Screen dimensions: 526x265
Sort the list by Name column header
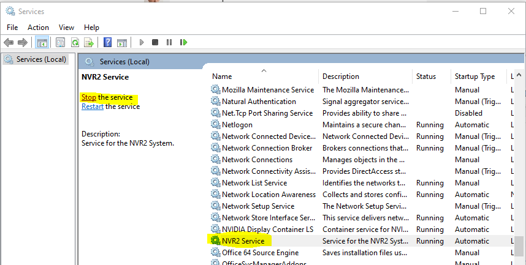[222, 77]
